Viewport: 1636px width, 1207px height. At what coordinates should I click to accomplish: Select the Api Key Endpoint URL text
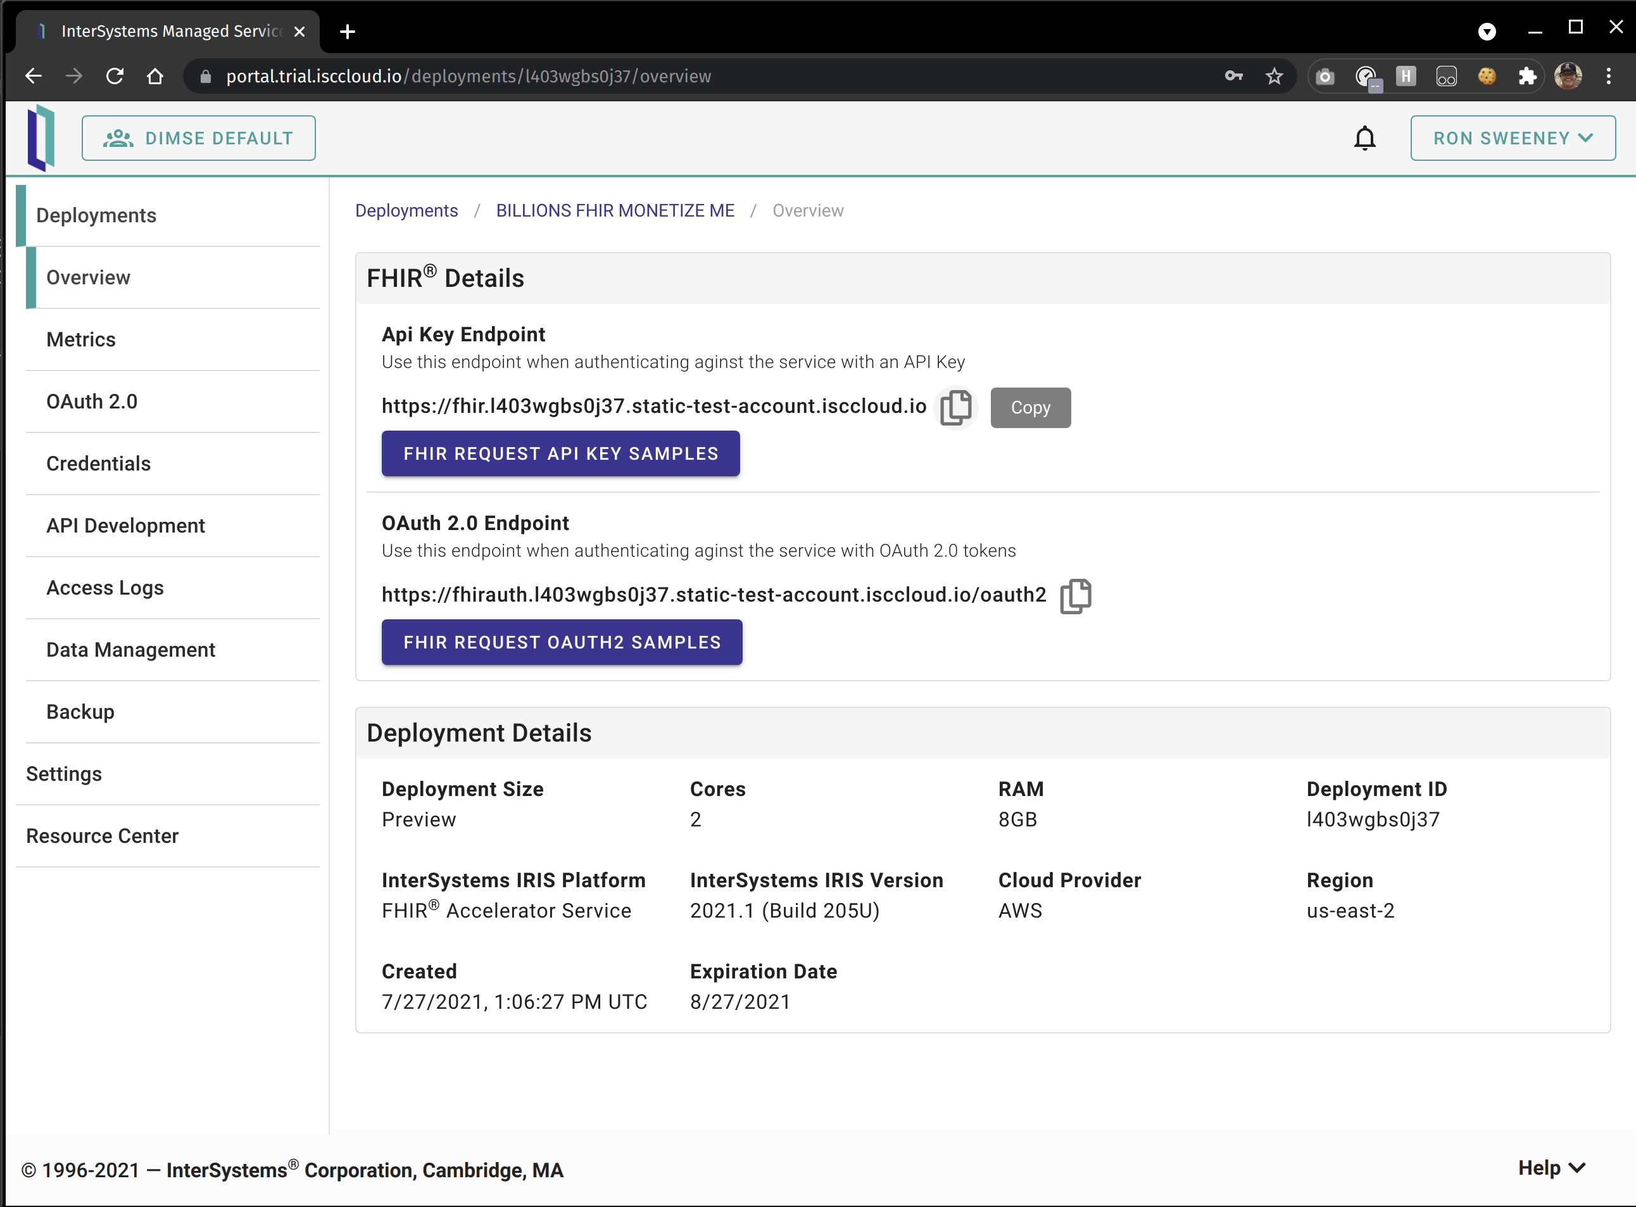[653, 406]
